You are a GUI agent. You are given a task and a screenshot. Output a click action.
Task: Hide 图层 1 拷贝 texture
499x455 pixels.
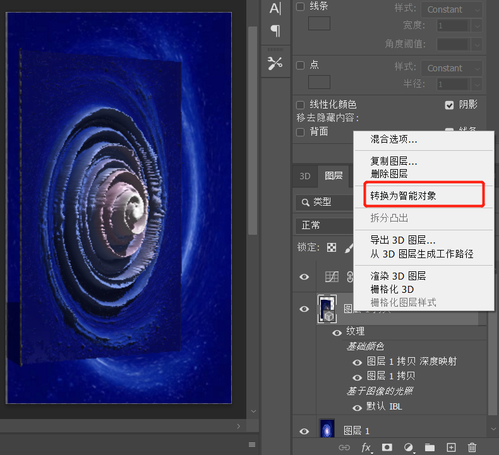[358, 377]
